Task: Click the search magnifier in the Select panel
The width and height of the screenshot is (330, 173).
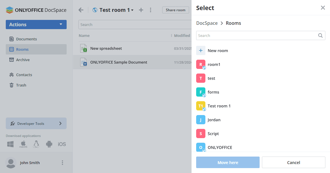Action: (x=320, y=35)
